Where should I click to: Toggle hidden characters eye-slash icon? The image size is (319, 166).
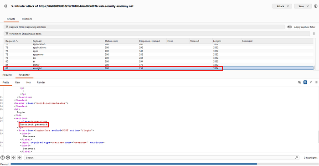click(x=299, y=82)
